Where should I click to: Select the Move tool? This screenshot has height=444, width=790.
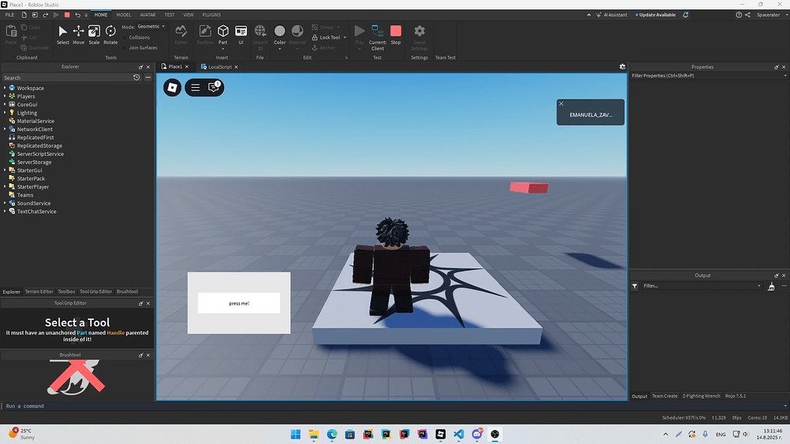click(78, 32)
